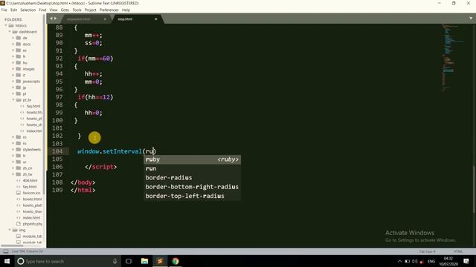Click the volume speaker tray icon
Image resolution: width=476 pixels, height=267 pixels.
414,261
